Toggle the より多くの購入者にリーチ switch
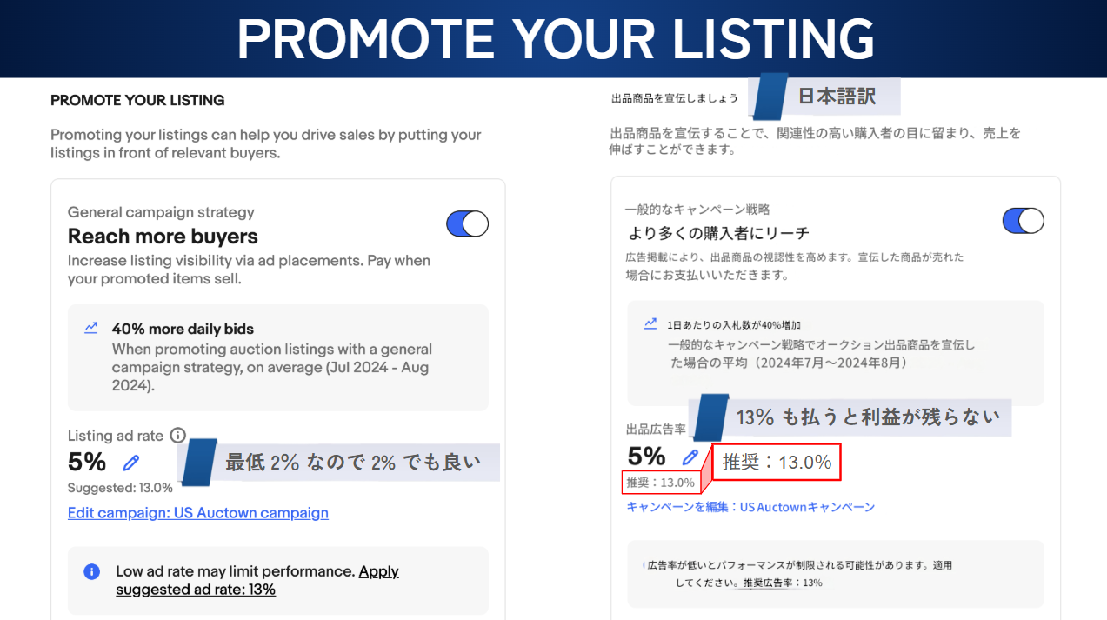Viewport: 1107px width, 620px height. 1023,220
